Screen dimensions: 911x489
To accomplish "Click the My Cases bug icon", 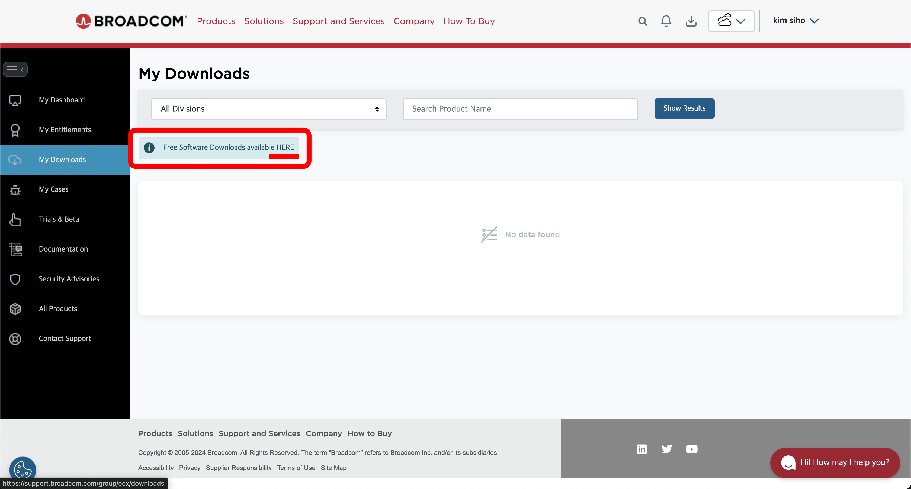I will 15,190.
